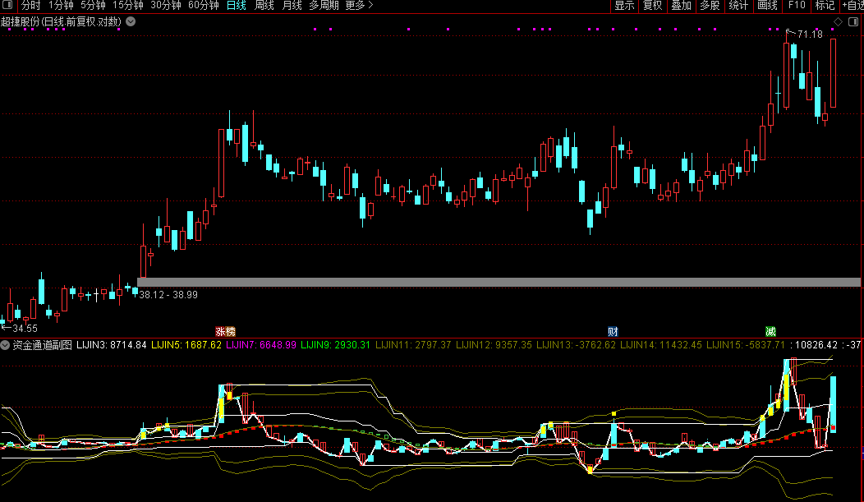Click the panel toggle icon at top-left

(7, 6)
